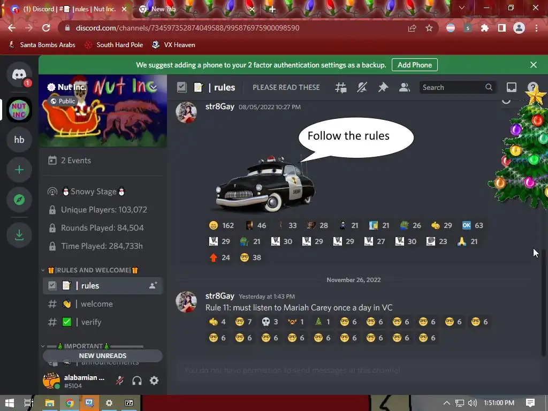
Task: Select the Nut Inc server icon
Action: coord(19,110)
